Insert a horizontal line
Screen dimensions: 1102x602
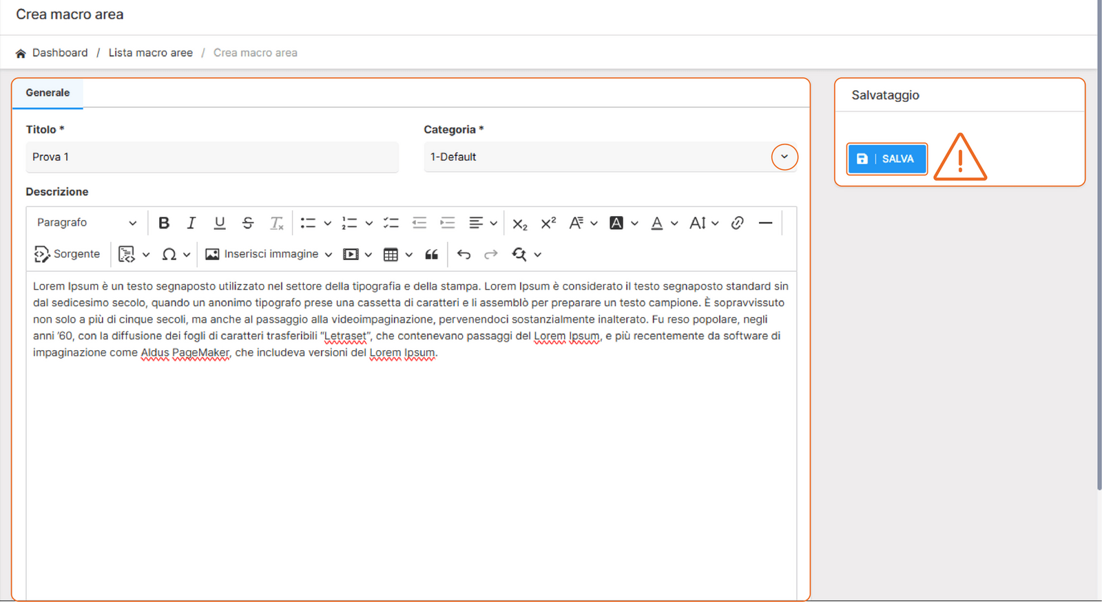click(765, 223)
